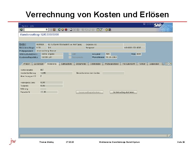195x150 pixels.
Task: Click the Währung field
Action: [x=43, y=89]
